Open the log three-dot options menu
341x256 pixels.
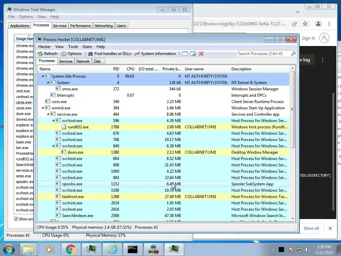(x=323, y=60)
